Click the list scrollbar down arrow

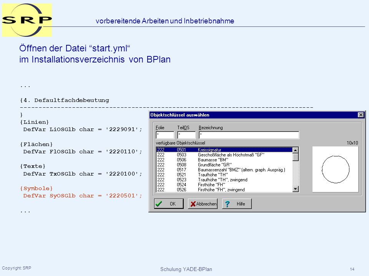(296, 189)
